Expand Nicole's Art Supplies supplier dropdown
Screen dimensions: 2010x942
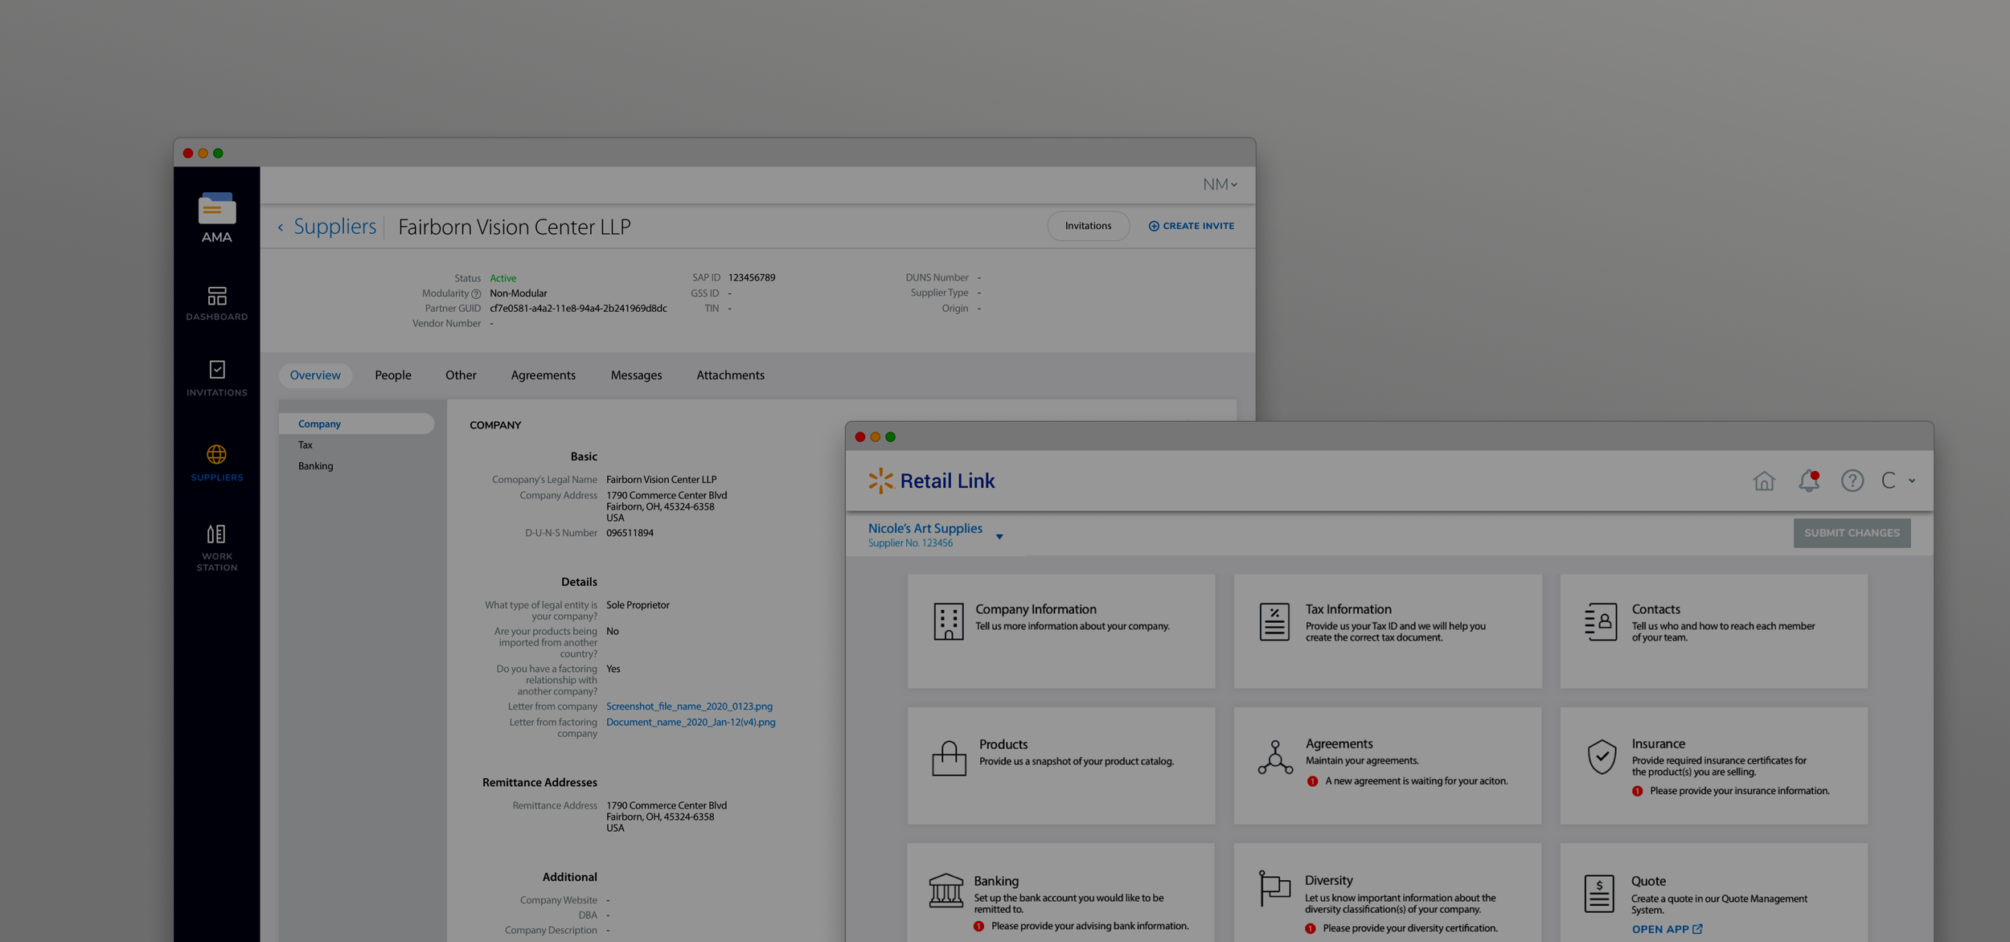(999, 536)
